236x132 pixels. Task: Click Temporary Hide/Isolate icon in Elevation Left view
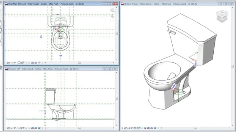(x=39, y=128)
